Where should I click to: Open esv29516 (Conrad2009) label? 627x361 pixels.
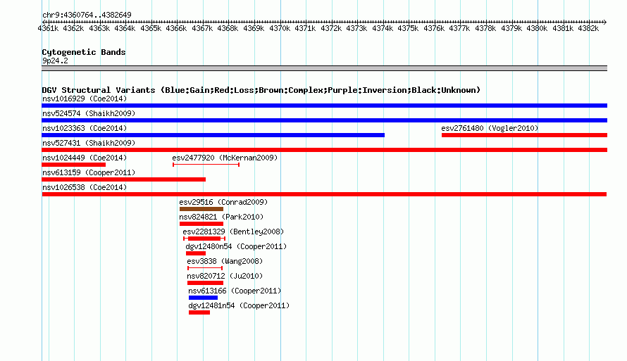click(x=223, y=202)
